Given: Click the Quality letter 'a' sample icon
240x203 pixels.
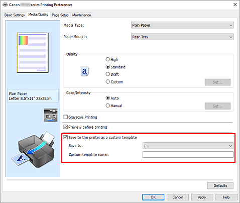Looking at the screenshot, I should tap(85, 71).
